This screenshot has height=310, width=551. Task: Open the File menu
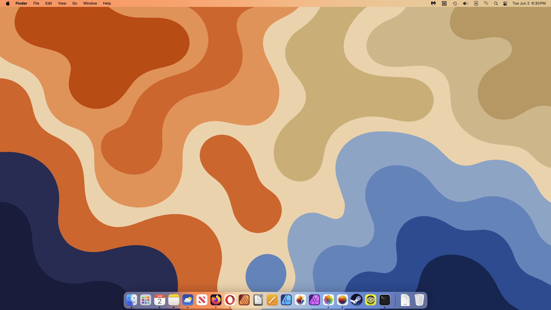[x=36, y=3]
